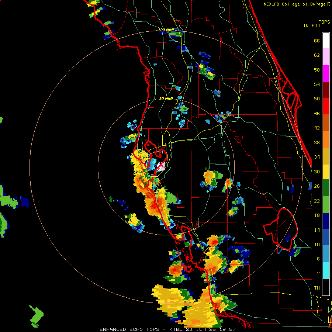The height and width of the screenshot is (332, 332).
Task: Click the 62 legend value
Action: click(x=317, y=55)
